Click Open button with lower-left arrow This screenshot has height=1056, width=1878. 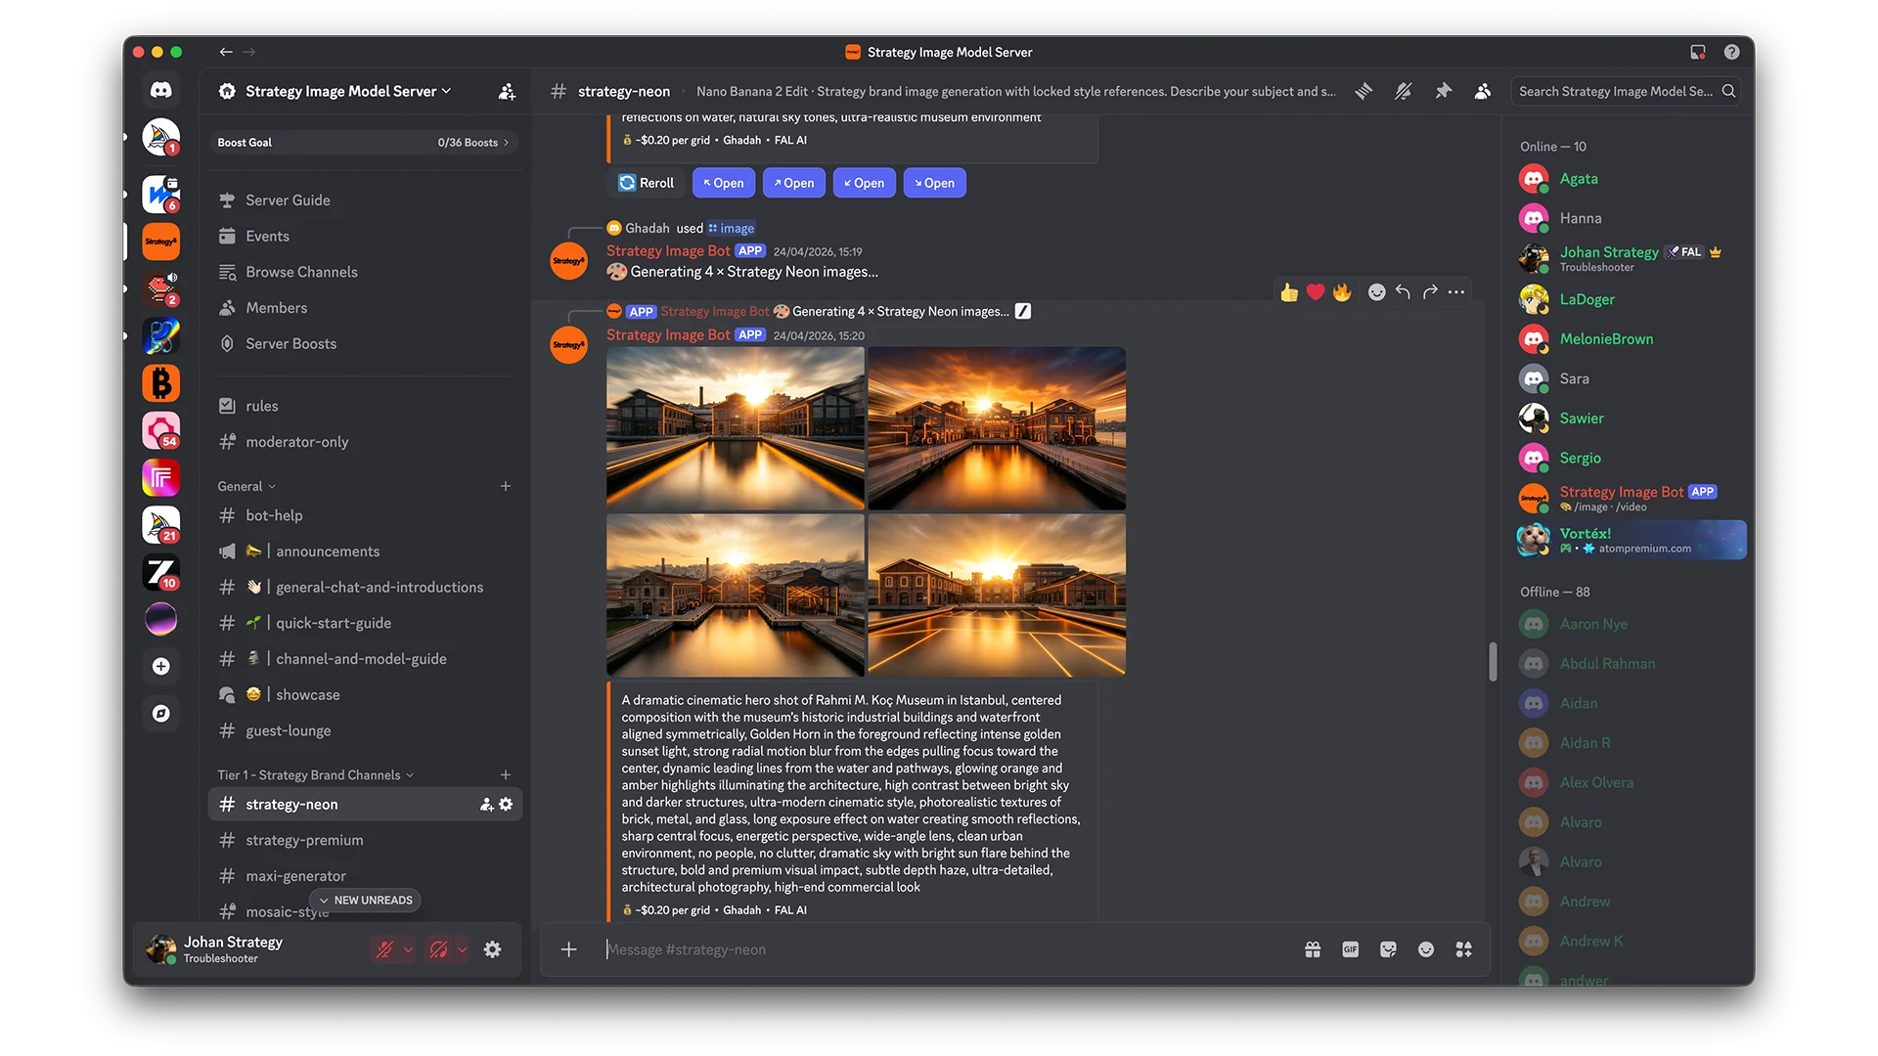pos(864,183)
